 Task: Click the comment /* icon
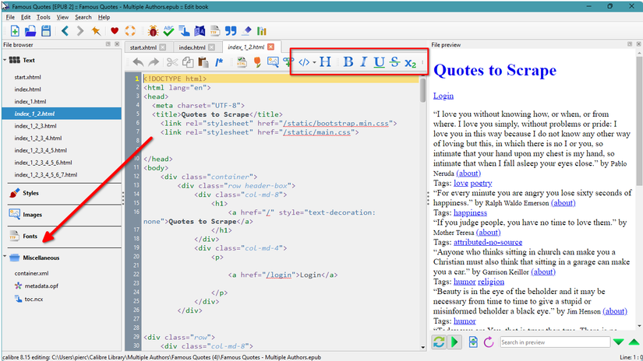(219, 62)
